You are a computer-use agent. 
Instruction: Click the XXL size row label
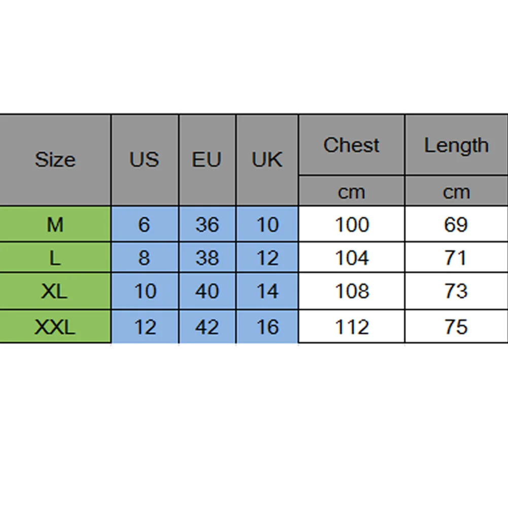[55, 326]
